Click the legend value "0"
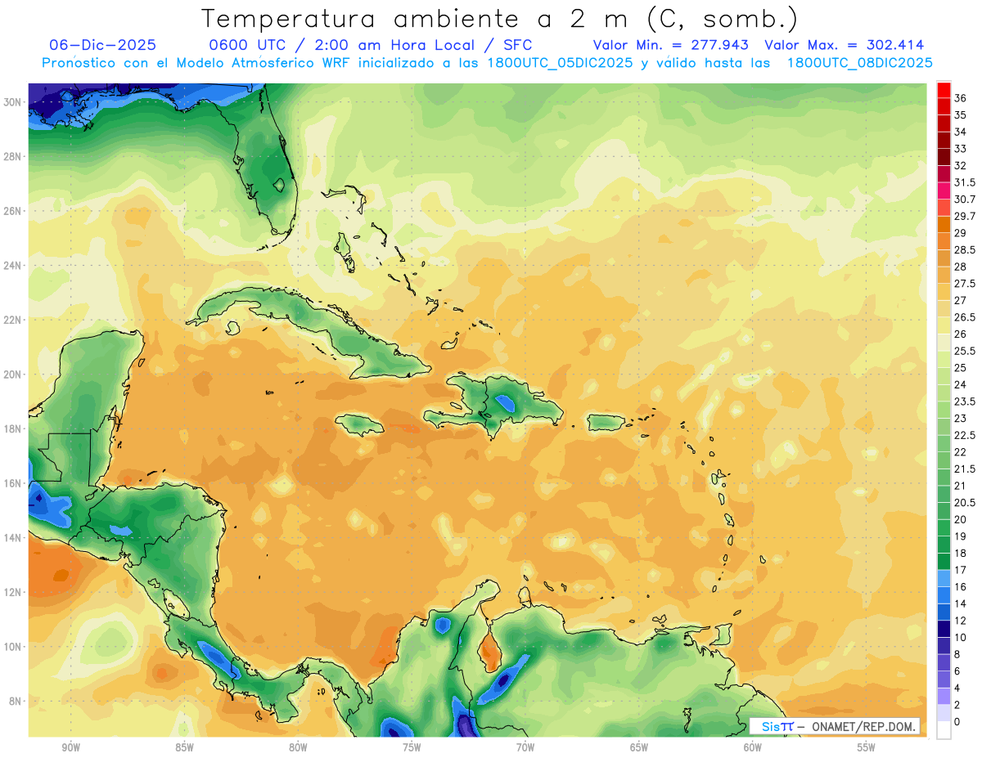Screen dimensions: 982x758 coord(957,722)
